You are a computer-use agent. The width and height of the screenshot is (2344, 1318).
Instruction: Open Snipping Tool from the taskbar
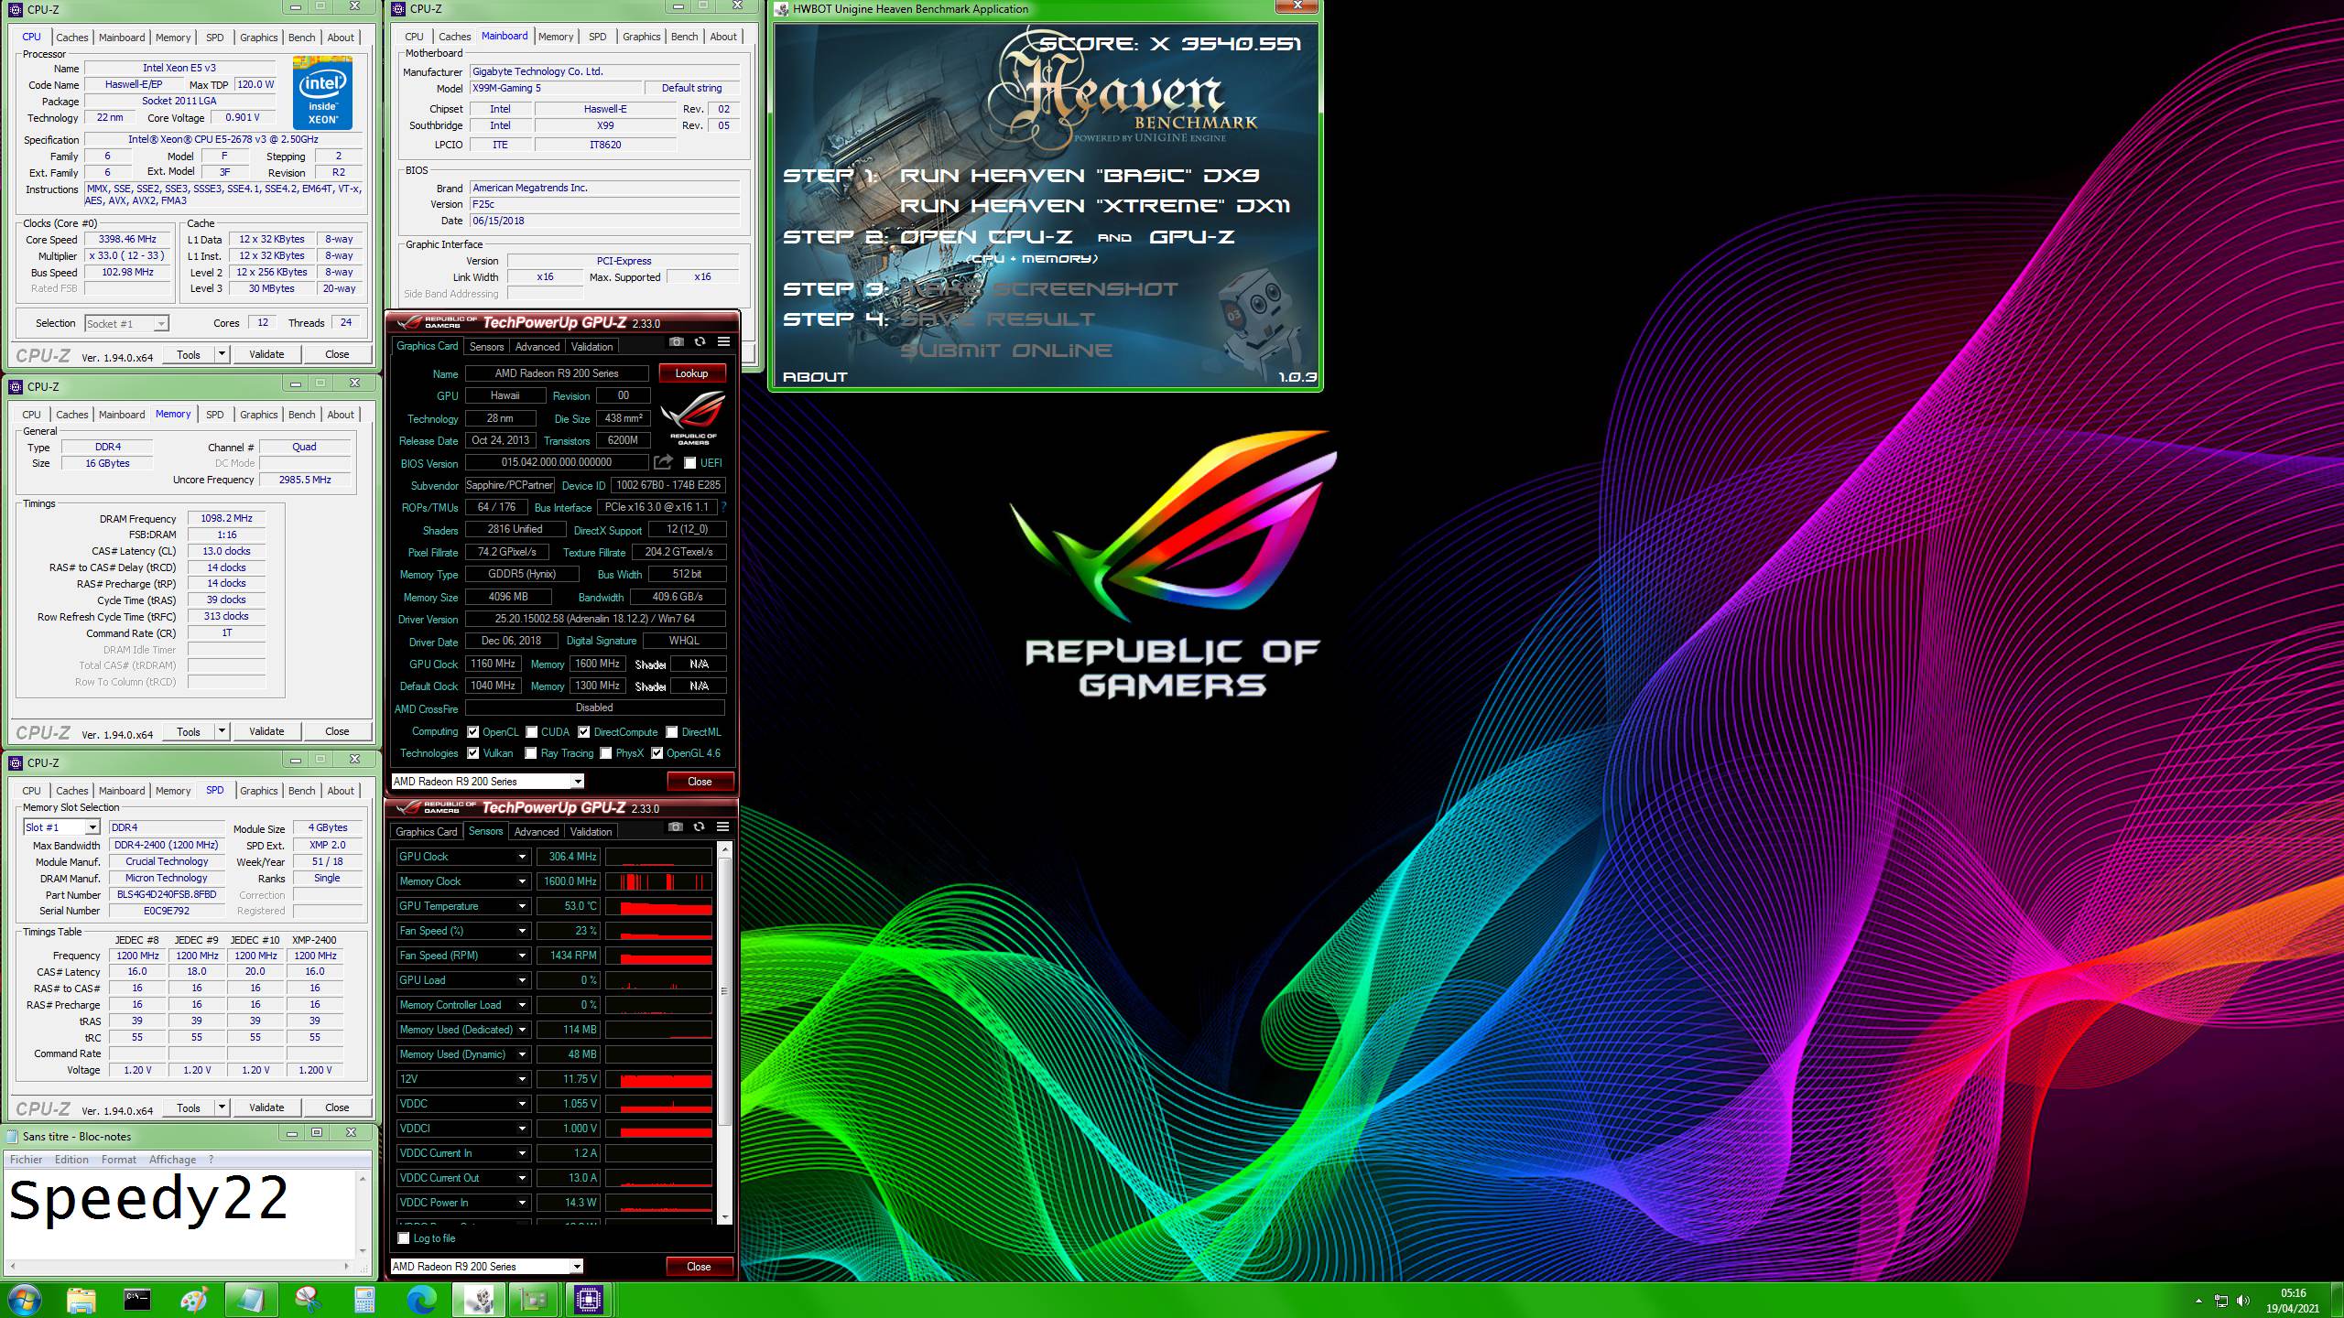309,1300
